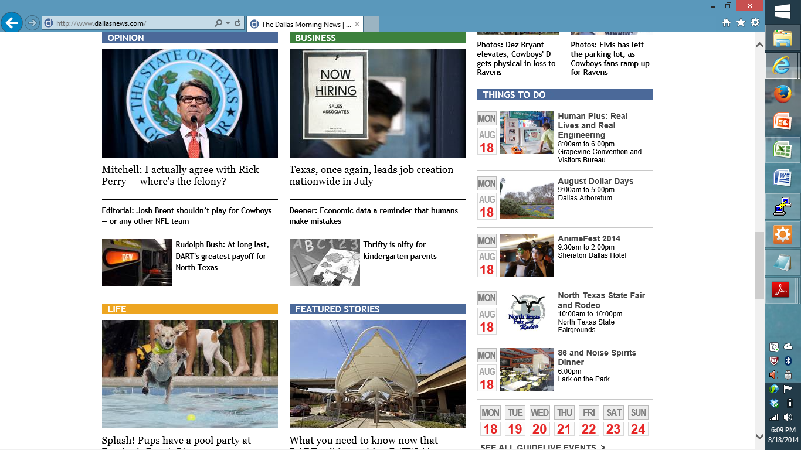Close The Dallas Morning News tab
Screen dimensions: 801x450
(357, 24)
